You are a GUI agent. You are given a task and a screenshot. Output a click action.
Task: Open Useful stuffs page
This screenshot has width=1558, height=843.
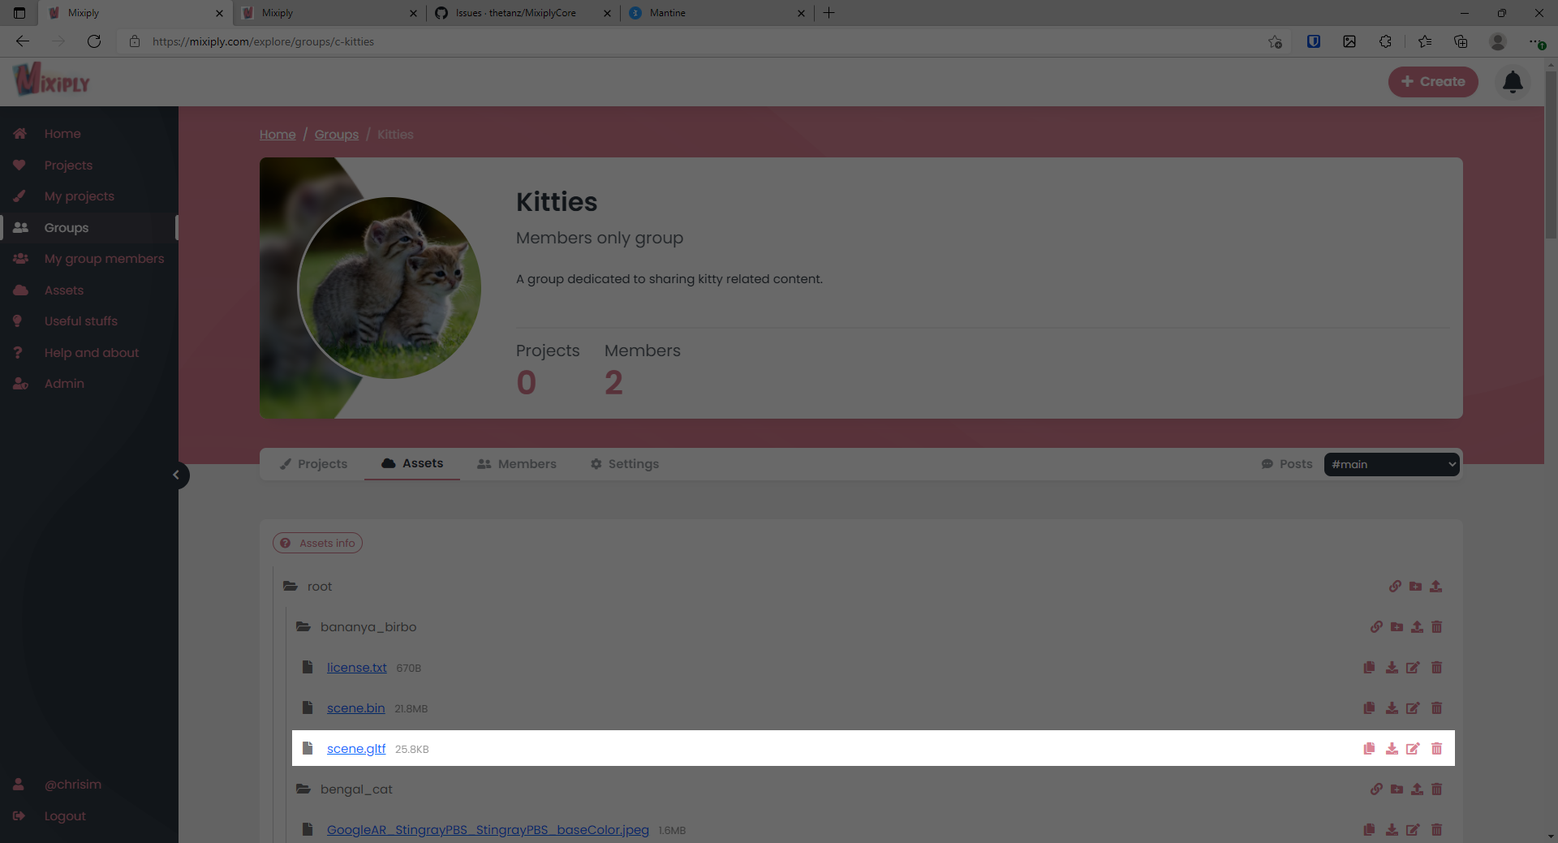(x=81, y=321)
